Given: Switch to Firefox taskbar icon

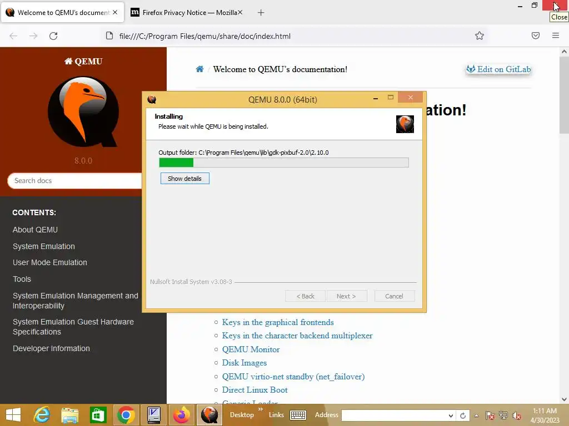Looking at the screenshot, I should (x=182, y=415).
